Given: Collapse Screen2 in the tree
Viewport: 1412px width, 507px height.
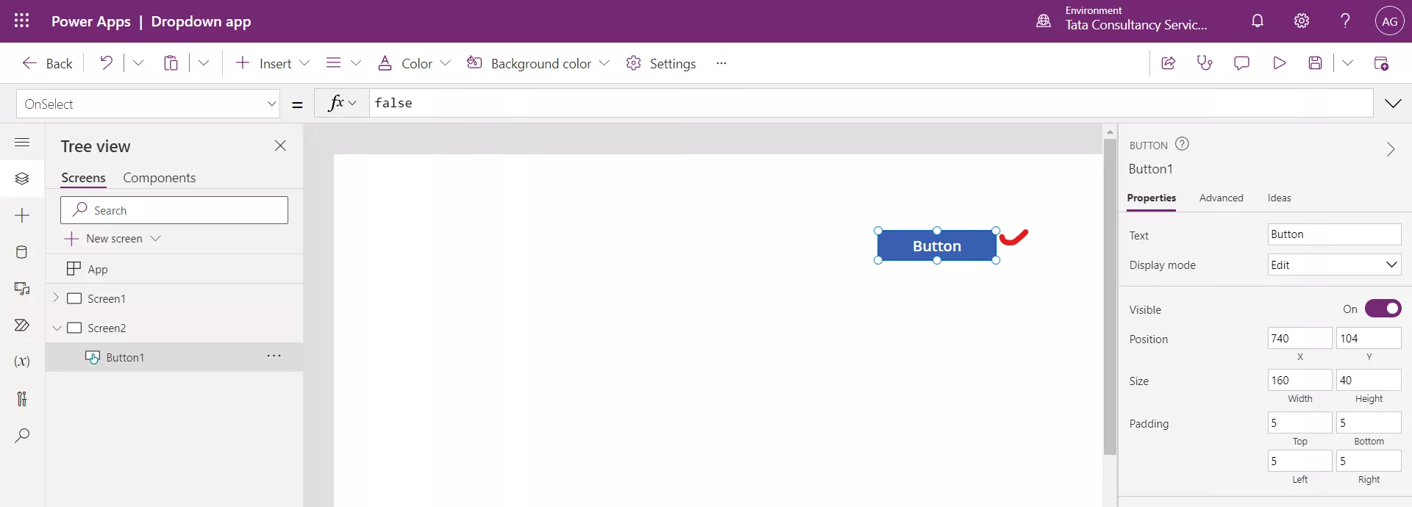Looking at the screenshot, I should (x=57, y=328).
